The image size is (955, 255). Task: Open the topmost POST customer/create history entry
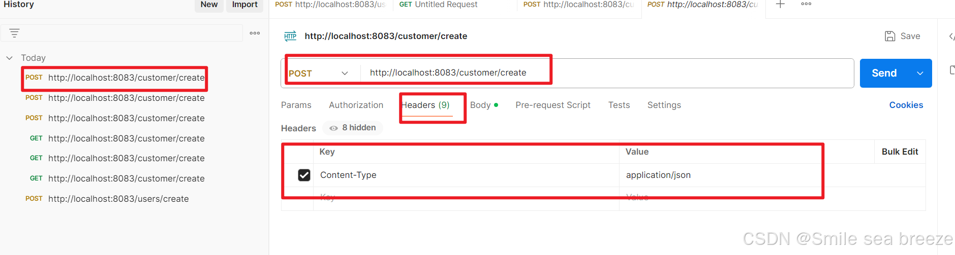point(115,78)
